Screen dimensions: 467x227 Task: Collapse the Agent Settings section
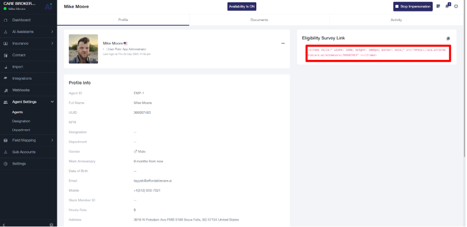click(52, 102)
